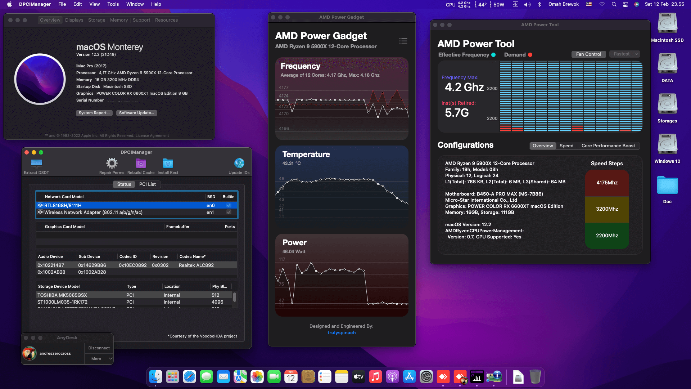Toggle Builtin checkbox for RTL8168H/8111H
Screen dimensions: 691x389
229,205
